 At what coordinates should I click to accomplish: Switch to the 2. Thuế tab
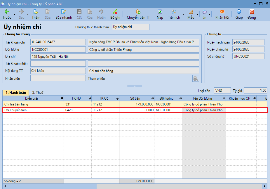(x=38, y=93)
